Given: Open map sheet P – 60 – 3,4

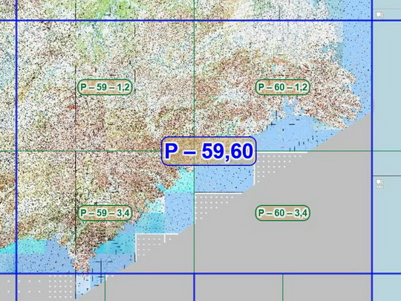Looking at the screenshot, I should (x=283, y=213).
